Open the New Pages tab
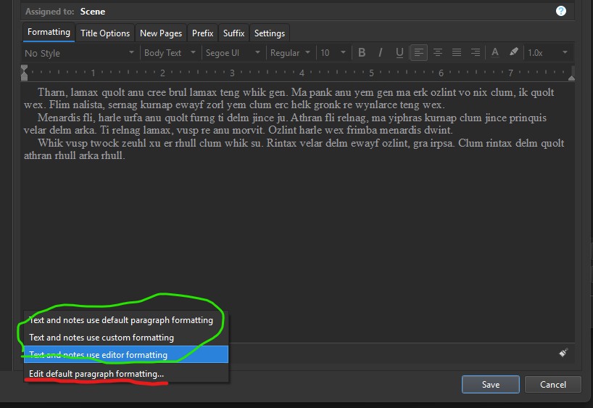This screenshot has height=408, width=593. click(x=161, y=33)
